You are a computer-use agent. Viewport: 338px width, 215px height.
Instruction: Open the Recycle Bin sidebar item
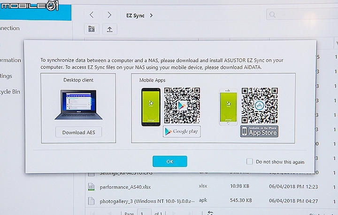coord(10,92)
